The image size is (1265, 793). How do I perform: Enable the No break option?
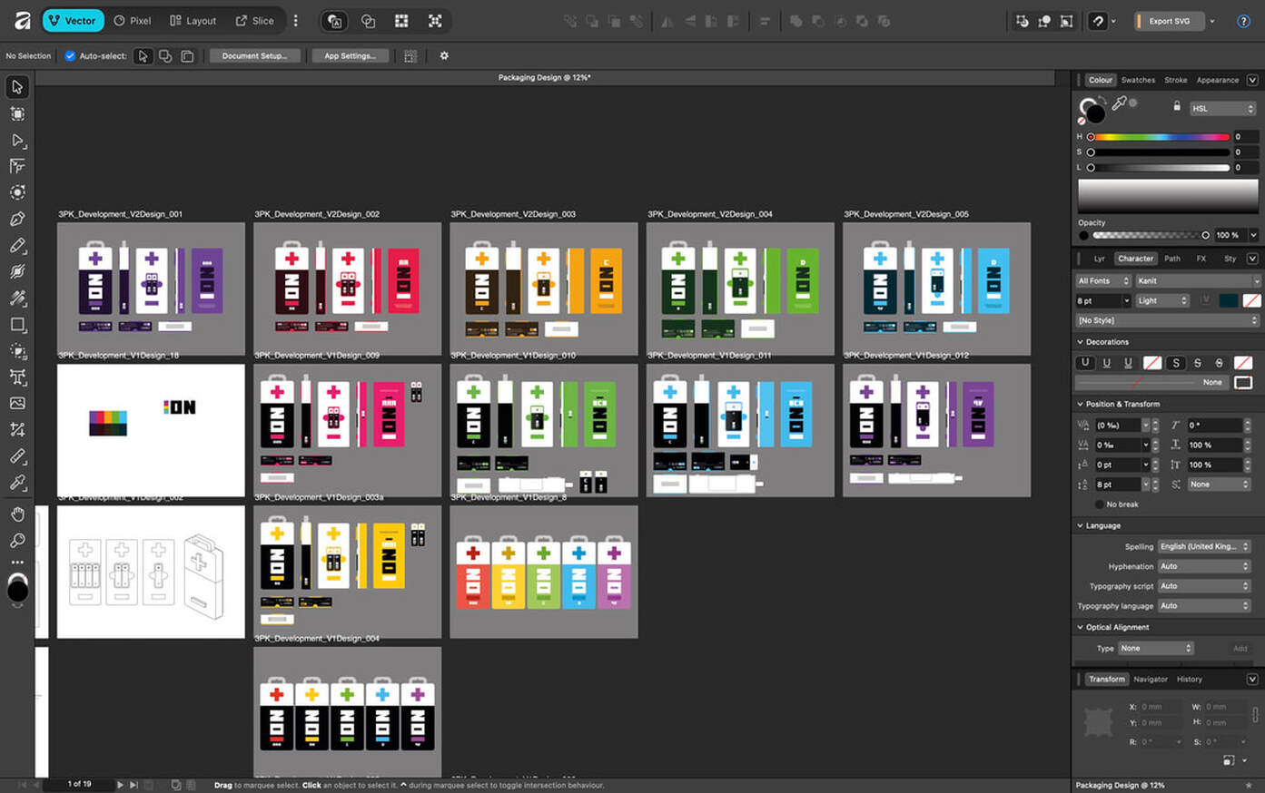tap(1100, 504)
